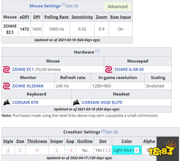Open the mouse settings 'list of' link
Viewport: 180px width, 161px height.
point(72,6)
